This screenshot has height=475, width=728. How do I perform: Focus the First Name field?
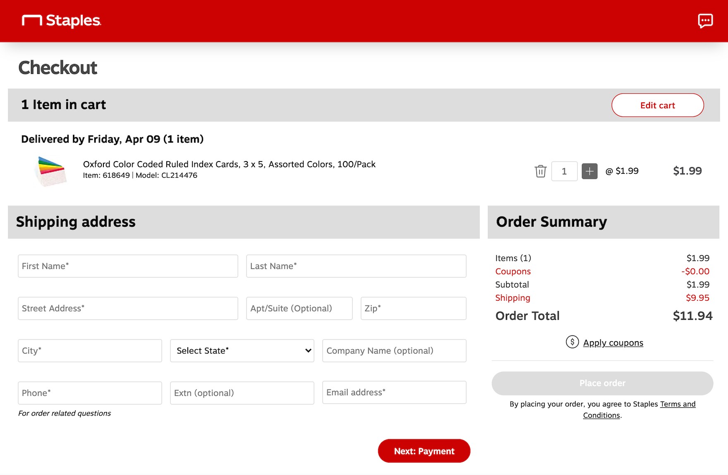pyautogui.click(x=128, y=266)
